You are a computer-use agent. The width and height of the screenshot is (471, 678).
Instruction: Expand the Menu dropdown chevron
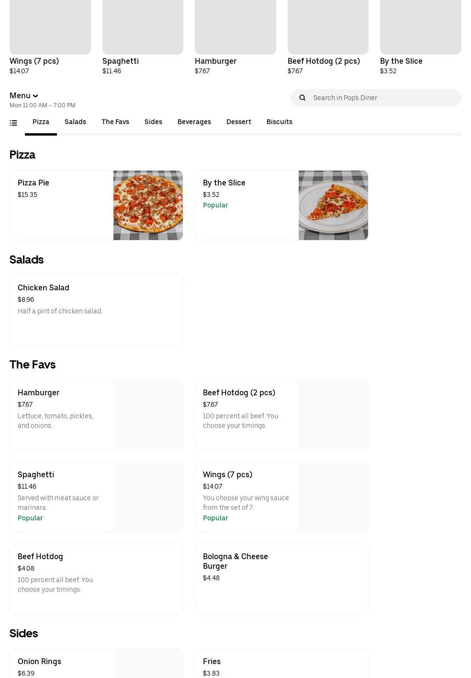coord(35,96)
